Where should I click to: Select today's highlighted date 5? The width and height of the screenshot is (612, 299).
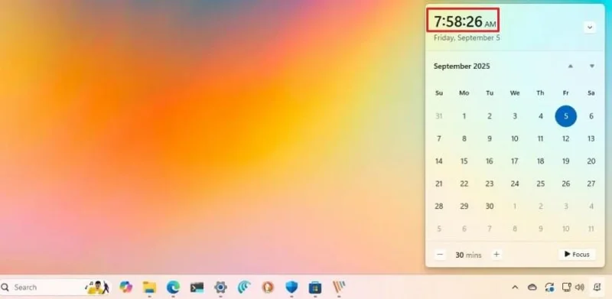(x=565, y=116)
